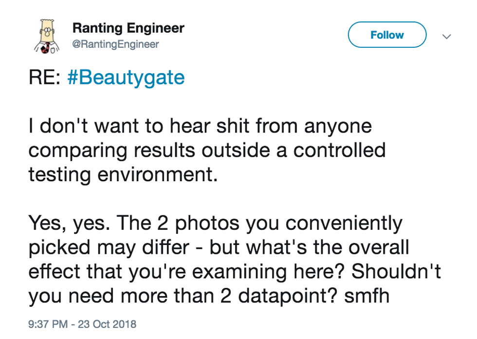
Task: Click the word "anyone" in the first paragraph
Action: point(338,126)
